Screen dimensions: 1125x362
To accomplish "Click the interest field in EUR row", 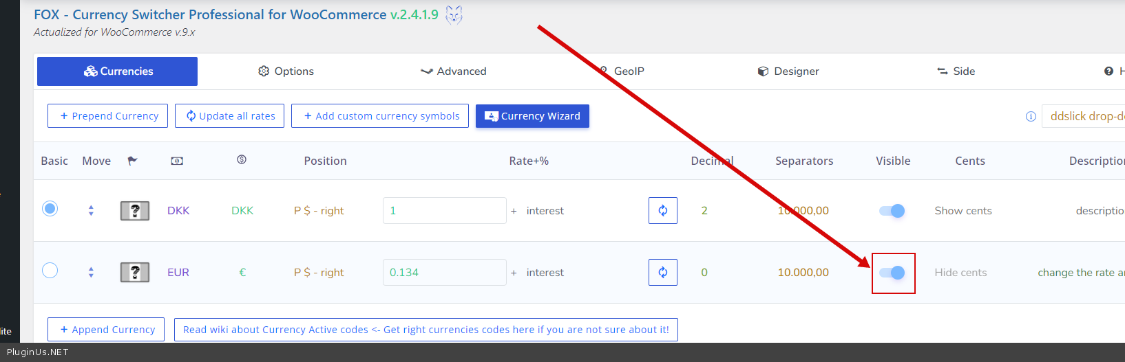I will (545, 273).
